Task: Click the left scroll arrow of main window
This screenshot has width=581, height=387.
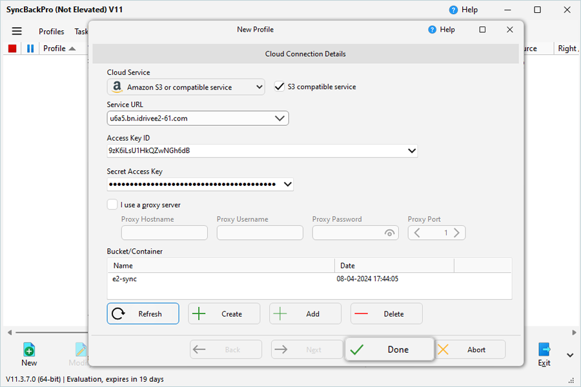Action: coord(10,333)
